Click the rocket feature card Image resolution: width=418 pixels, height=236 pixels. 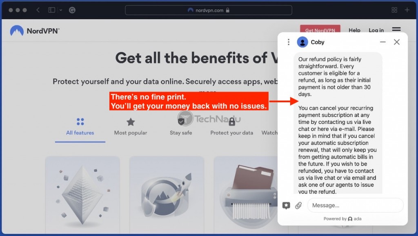pos(167,195)
